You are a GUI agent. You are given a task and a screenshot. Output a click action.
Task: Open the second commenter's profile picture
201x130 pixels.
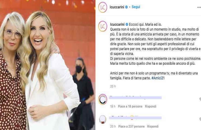click(103, 119)
